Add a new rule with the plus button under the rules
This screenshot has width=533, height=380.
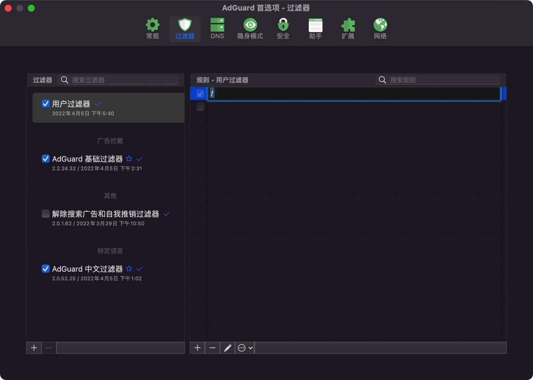click(x=197, y=348)
